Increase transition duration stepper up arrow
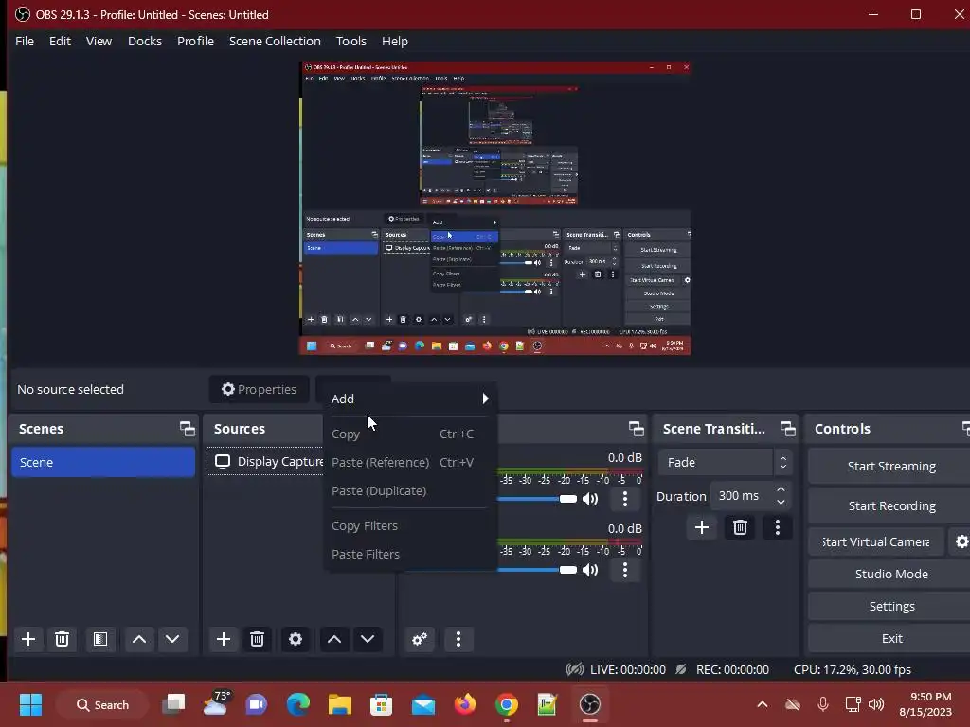This screenshot has width=970, height=727. pos(781,489)
